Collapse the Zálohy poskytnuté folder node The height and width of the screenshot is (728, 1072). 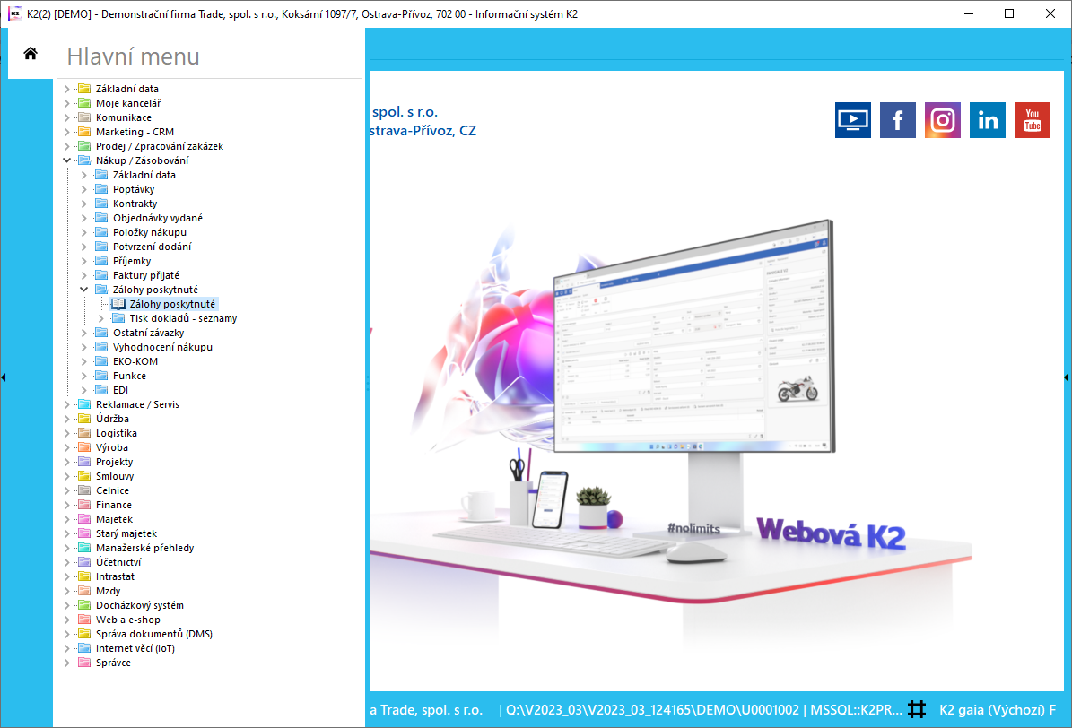point(84,290)
